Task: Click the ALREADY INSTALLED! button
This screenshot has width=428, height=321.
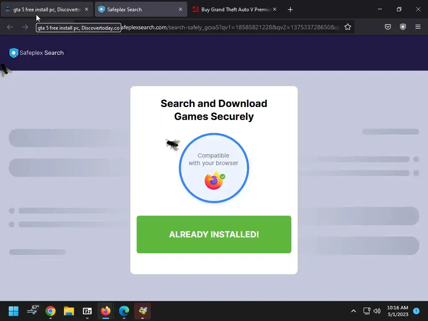Action: [x=214, y=234]
